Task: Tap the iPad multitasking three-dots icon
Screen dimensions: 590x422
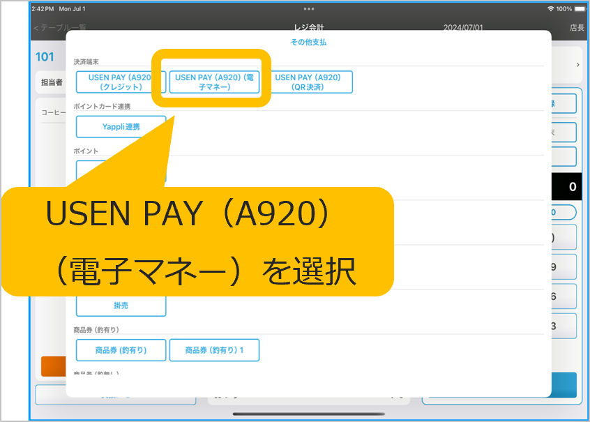Action: point(308,8)
